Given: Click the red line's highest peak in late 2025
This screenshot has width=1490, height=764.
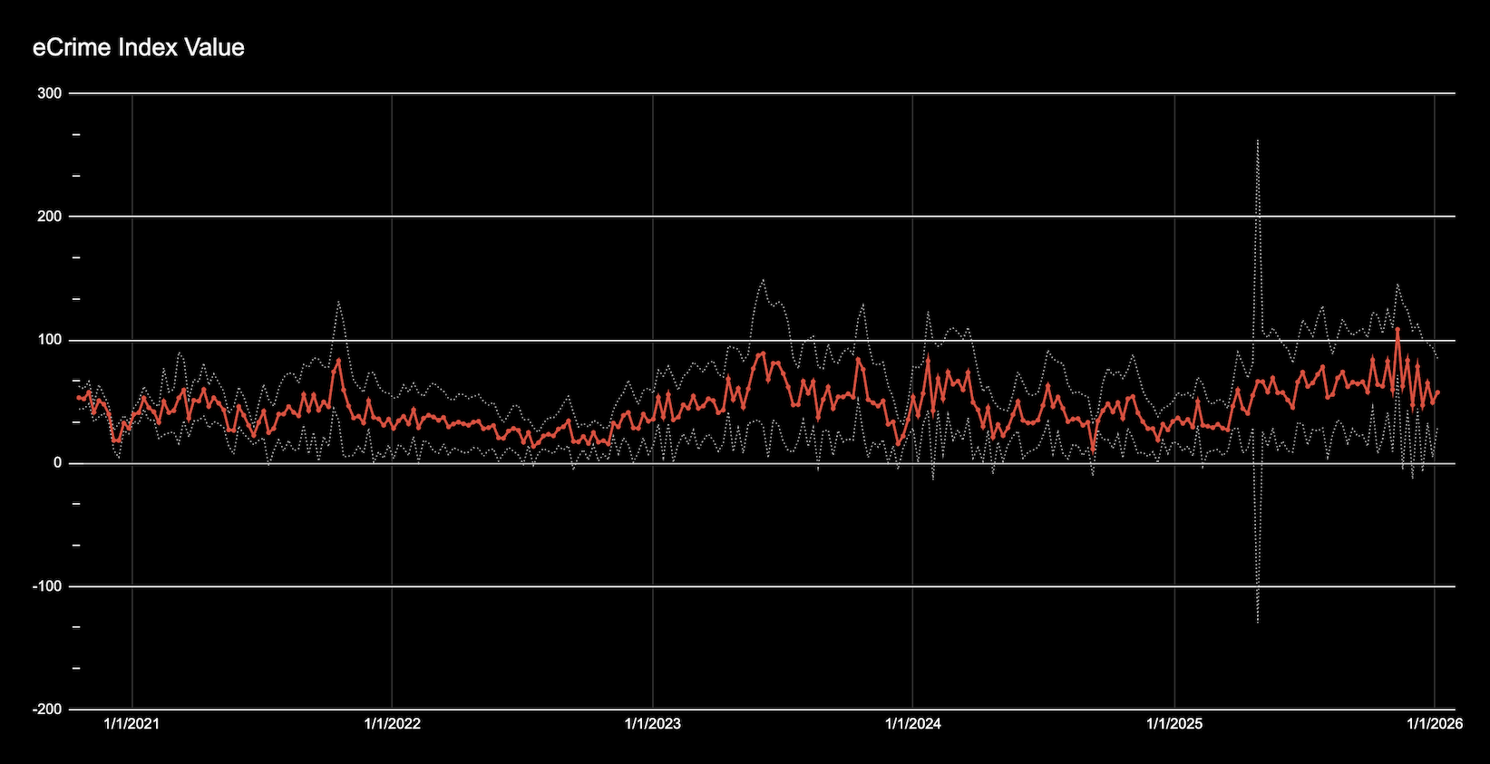Looking at the screenshot, I should point(1397,329).
